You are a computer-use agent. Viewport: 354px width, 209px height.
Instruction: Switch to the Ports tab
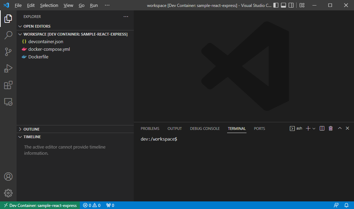pyautogui.click(x=259, y=129)
